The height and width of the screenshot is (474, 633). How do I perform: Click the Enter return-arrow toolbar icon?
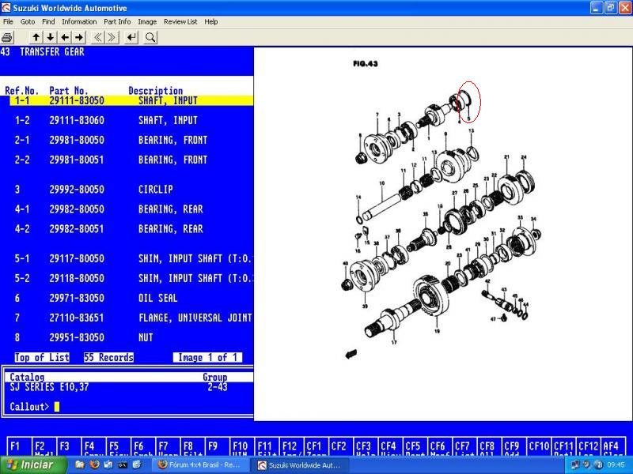coord(131,37)
